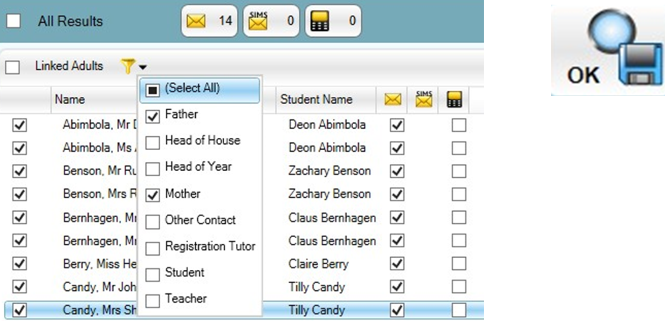Tick the Linked Adults checkbox
The image size is (665, 321).
(13, 67)
